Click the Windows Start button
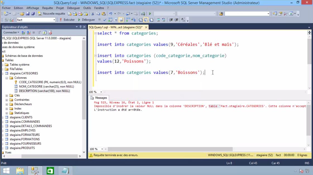 tap(6, 171)
